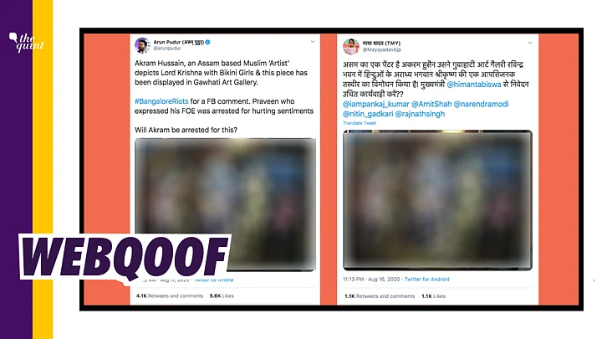Open the blurred image in Arun Pudur's tweet
The image size is (602, 339).
point(226,204)
